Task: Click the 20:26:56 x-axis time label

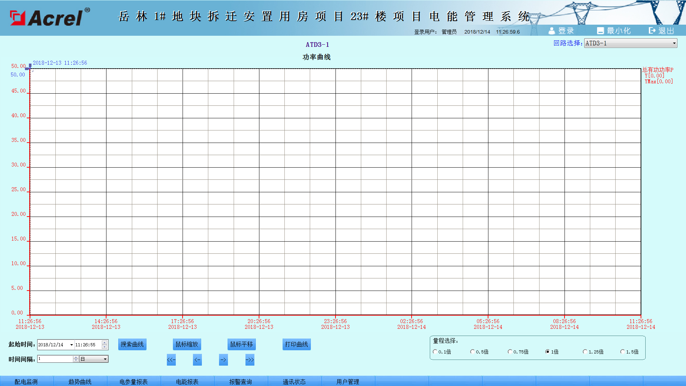Action: [x=259, y=321]
